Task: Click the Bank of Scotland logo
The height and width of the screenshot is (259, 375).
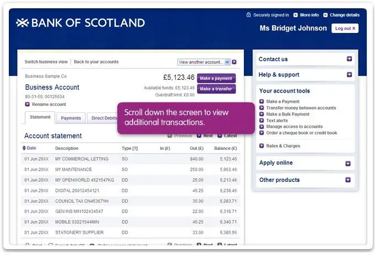Action: [x=80, y=23]
